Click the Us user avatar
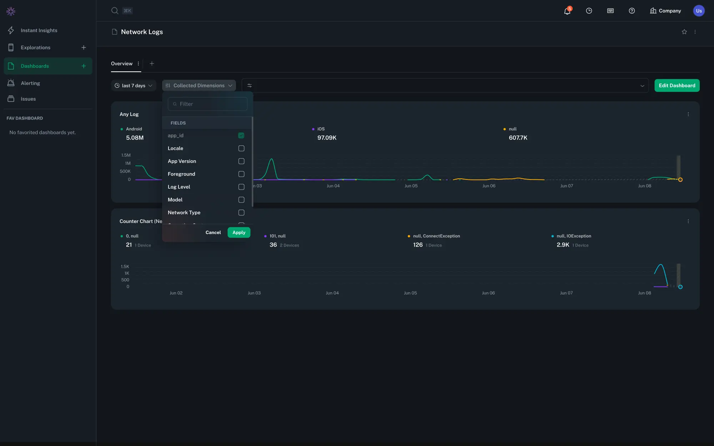Viewport: 714px width, 446px height. point(699,11)
